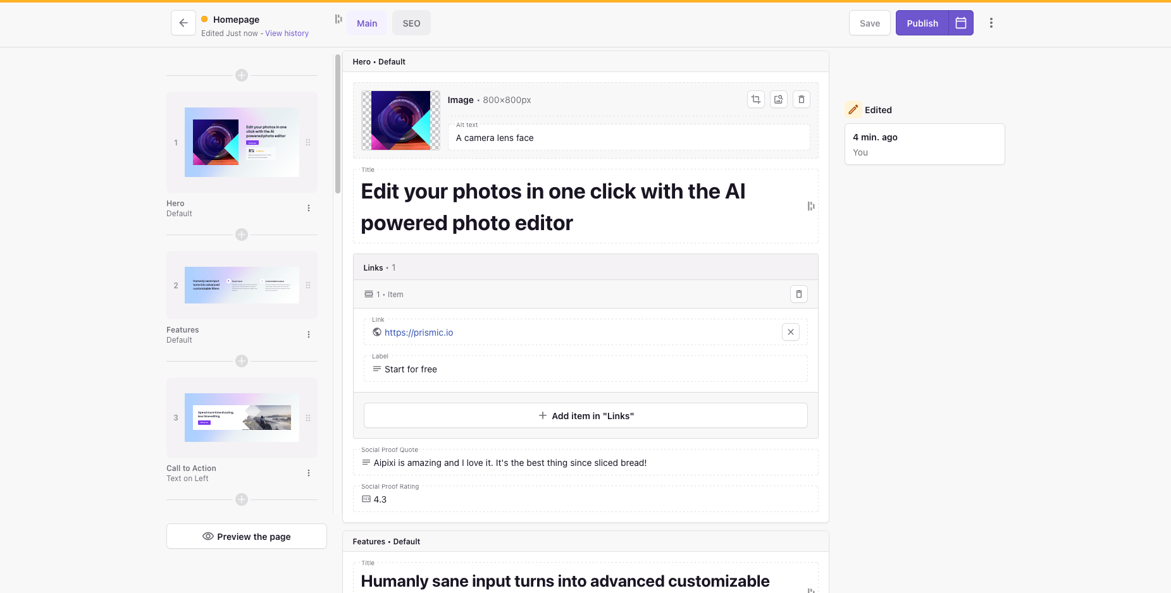Screen dimensions: 1171x593
Task: Select the Main tab
Action: pyautogui.click(x=367, y=23)
